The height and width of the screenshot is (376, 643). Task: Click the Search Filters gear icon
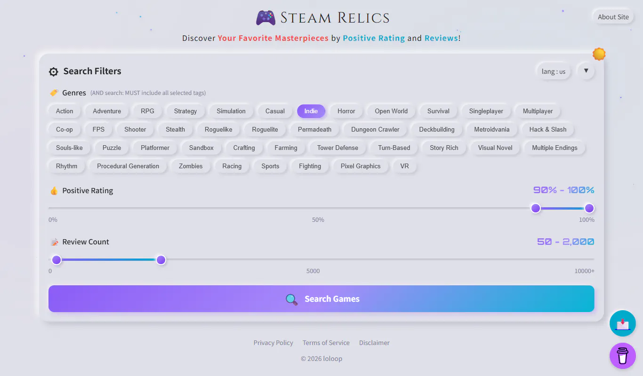pyautogui.click(x=54, y=71)
